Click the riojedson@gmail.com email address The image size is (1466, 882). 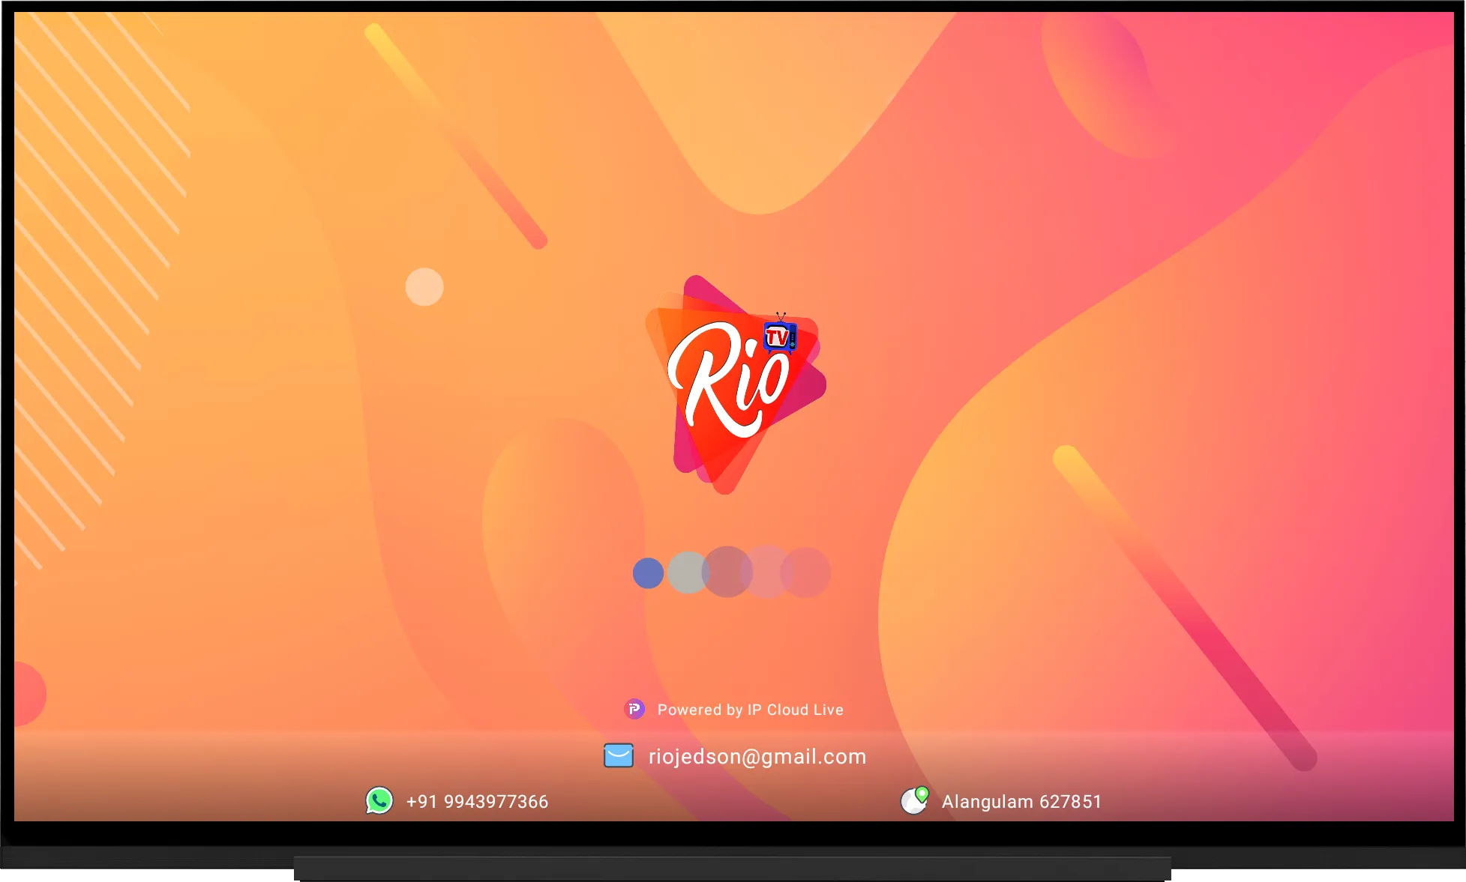(x=757, y=757)
